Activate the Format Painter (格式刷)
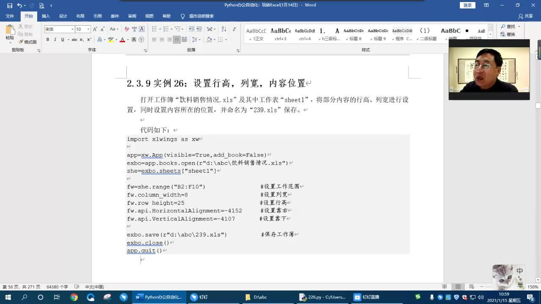Image resolution: width=541 pixels, height=304 pixels. coord(27,42)
